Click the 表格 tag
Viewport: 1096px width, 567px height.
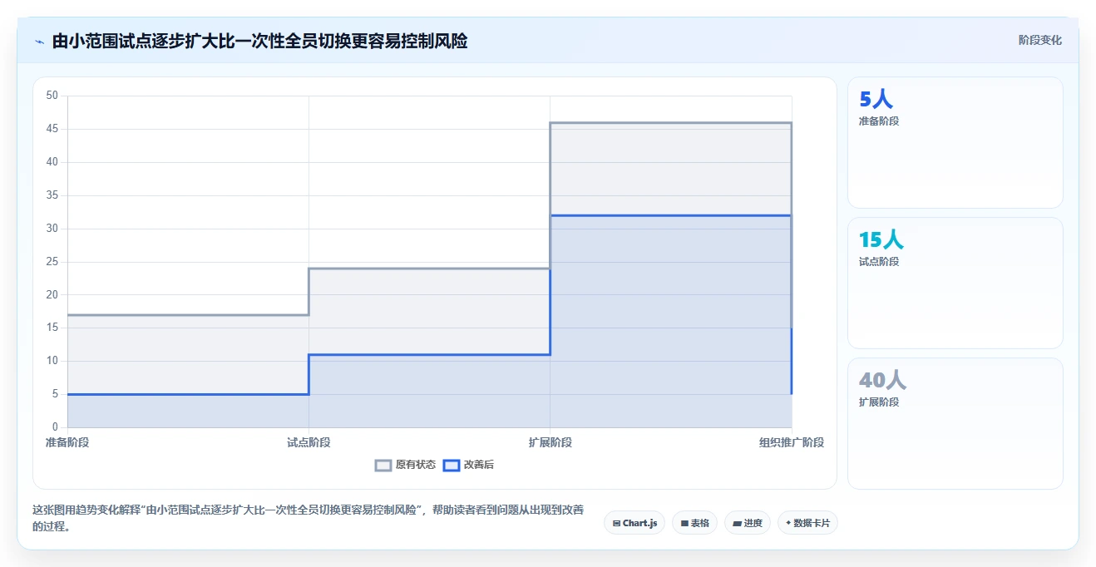click(x=695, y=523)
